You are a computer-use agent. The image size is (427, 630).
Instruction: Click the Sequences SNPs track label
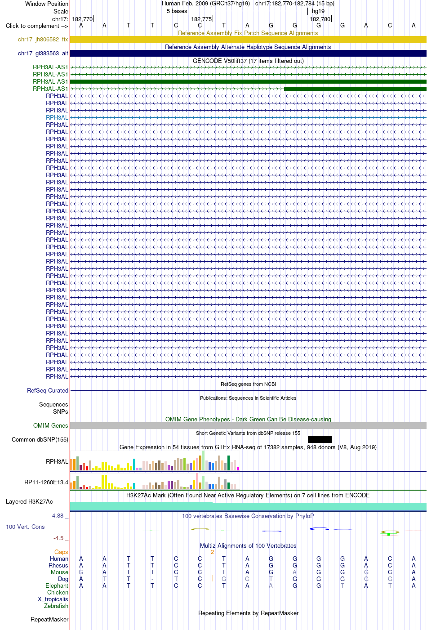(x=53, y=408)
